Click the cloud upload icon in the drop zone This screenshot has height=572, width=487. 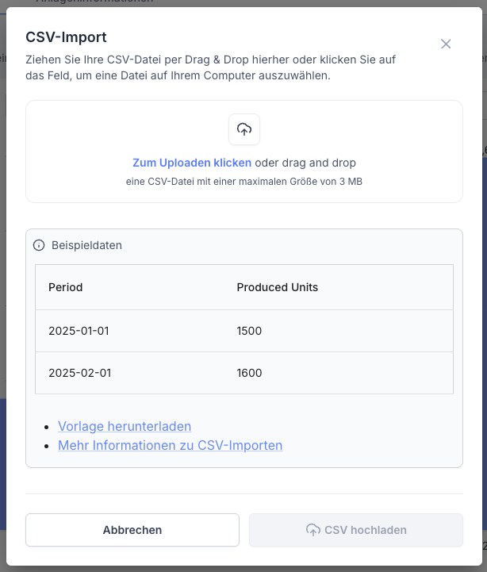click(x=244, y=129)
